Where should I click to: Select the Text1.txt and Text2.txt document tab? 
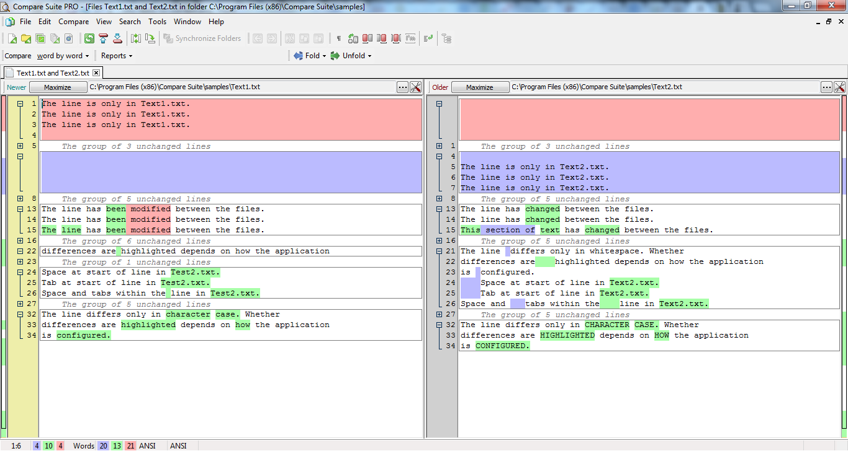coord(52,73)
